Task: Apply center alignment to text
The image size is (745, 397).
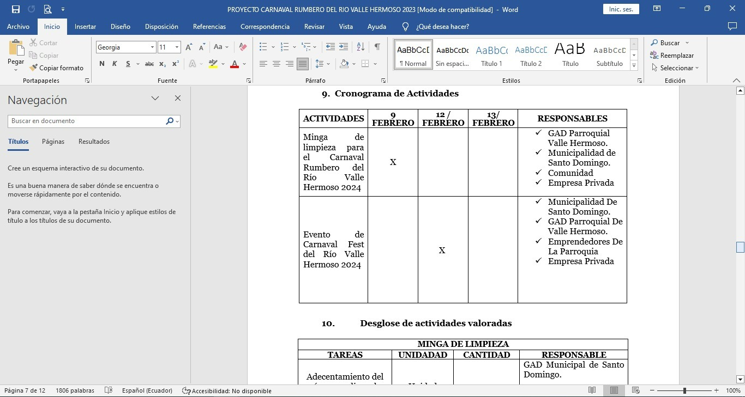Action: click(x=277, y=64)
